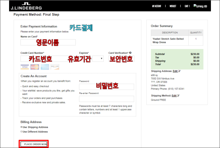Image resolution: width=220 pixels, height=148 pixels.
Task: Click the Place Order Now button
Action: (x=34, y=144)
